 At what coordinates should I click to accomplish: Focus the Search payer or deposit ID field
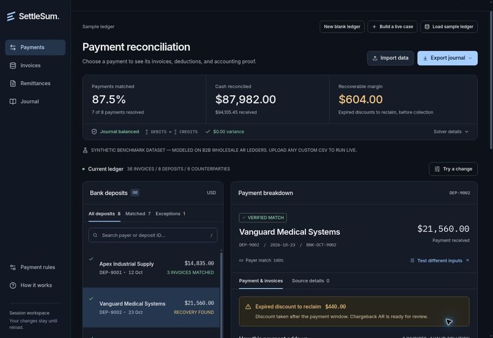point(153,235)
